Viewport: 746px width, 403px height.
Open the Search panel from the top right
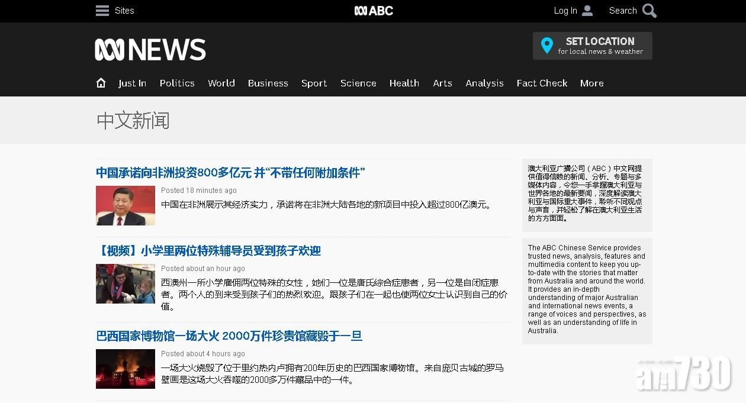click(x=648, y=11)
